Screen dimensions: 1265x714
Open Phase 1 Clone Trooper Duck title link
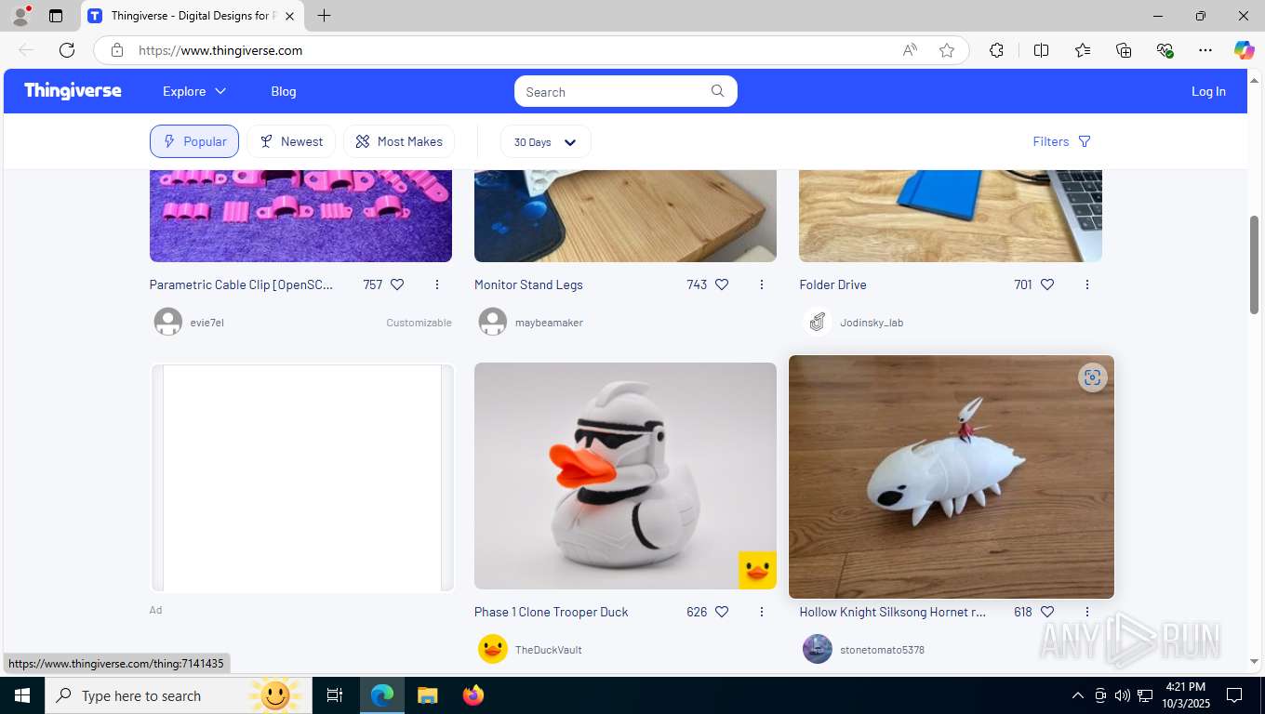tap(551, 612)
